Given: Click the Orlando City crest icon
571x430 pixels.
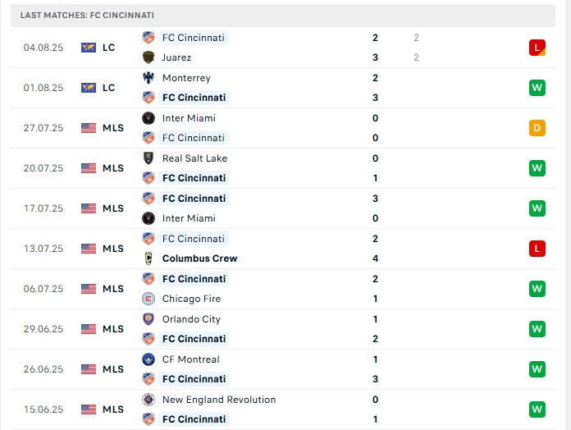Looking at the screenshot, I should point(148,319).
